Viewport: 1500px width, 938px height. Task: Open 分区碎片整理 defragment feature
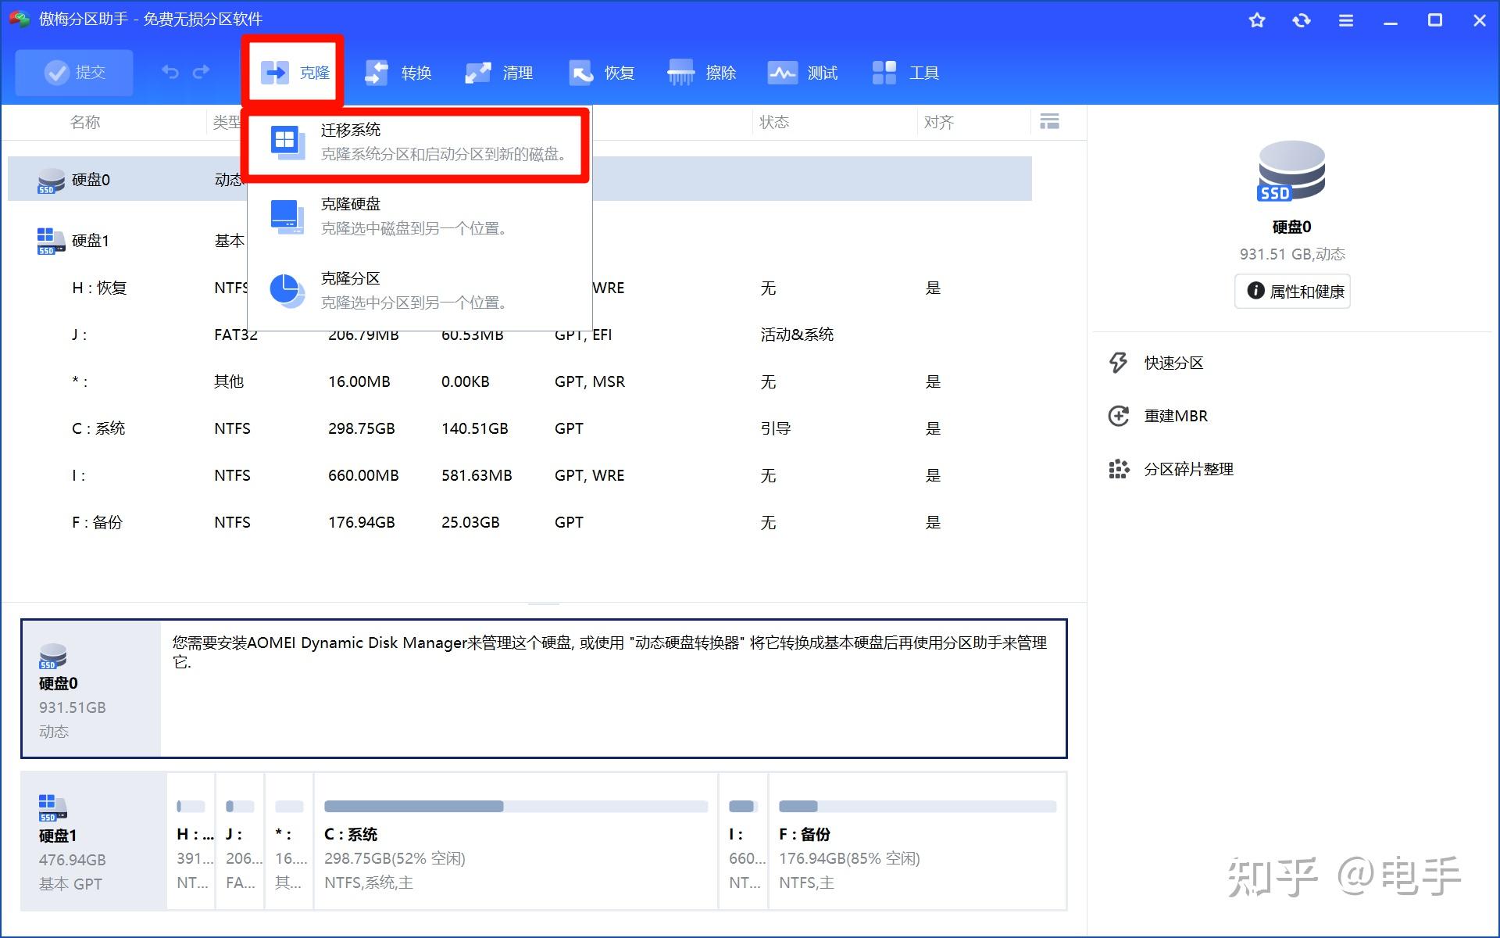(x=1188, y=469)
